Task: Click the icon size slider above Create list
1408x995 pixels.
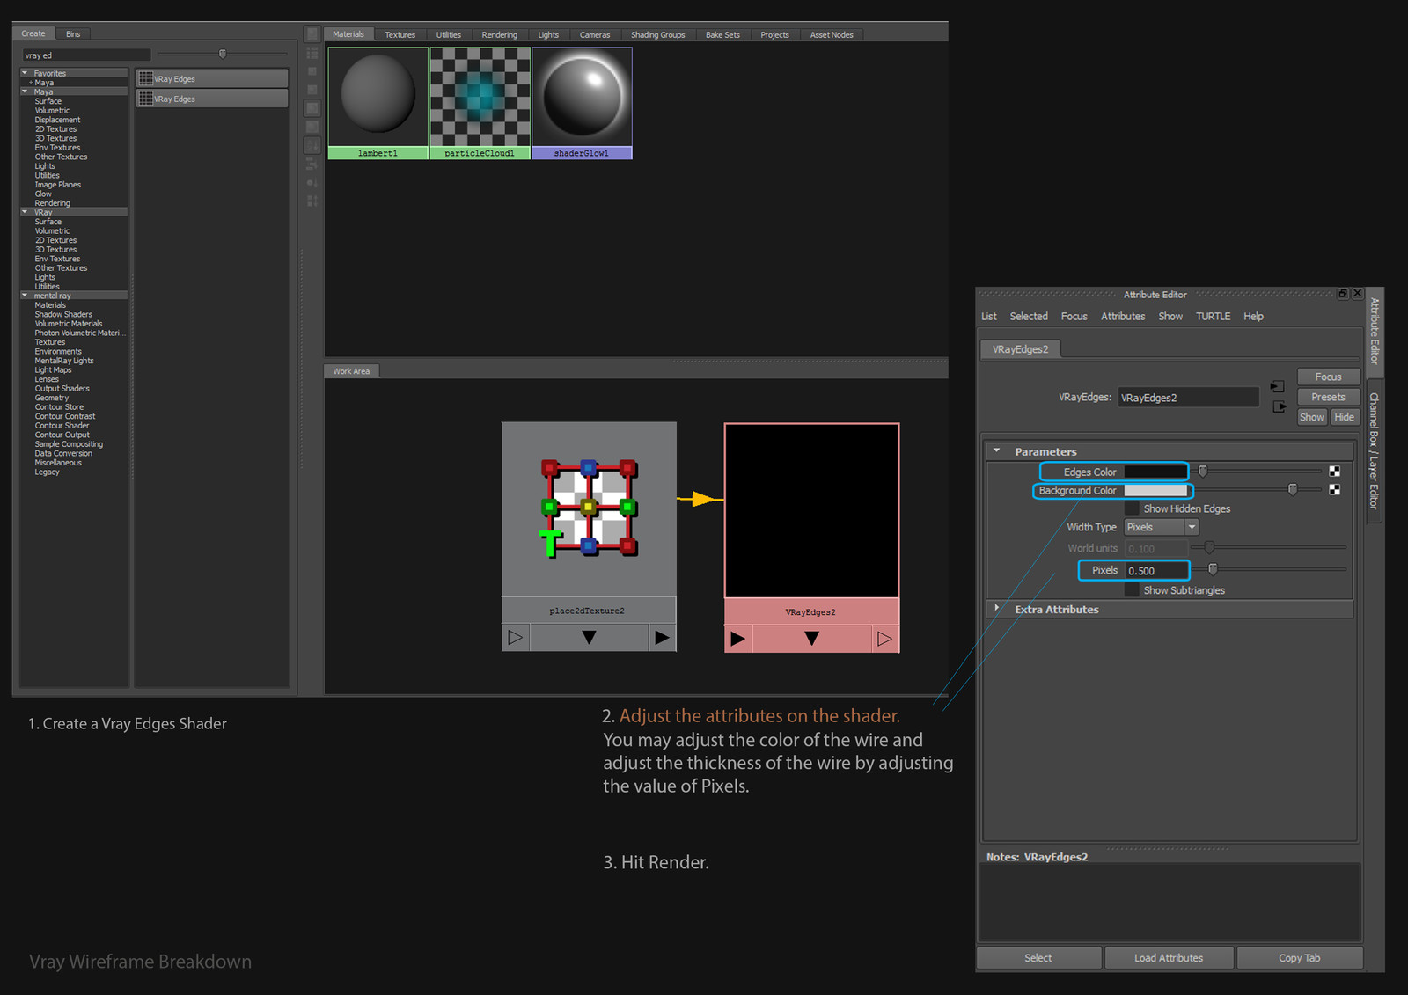Action: click(222, 54)
